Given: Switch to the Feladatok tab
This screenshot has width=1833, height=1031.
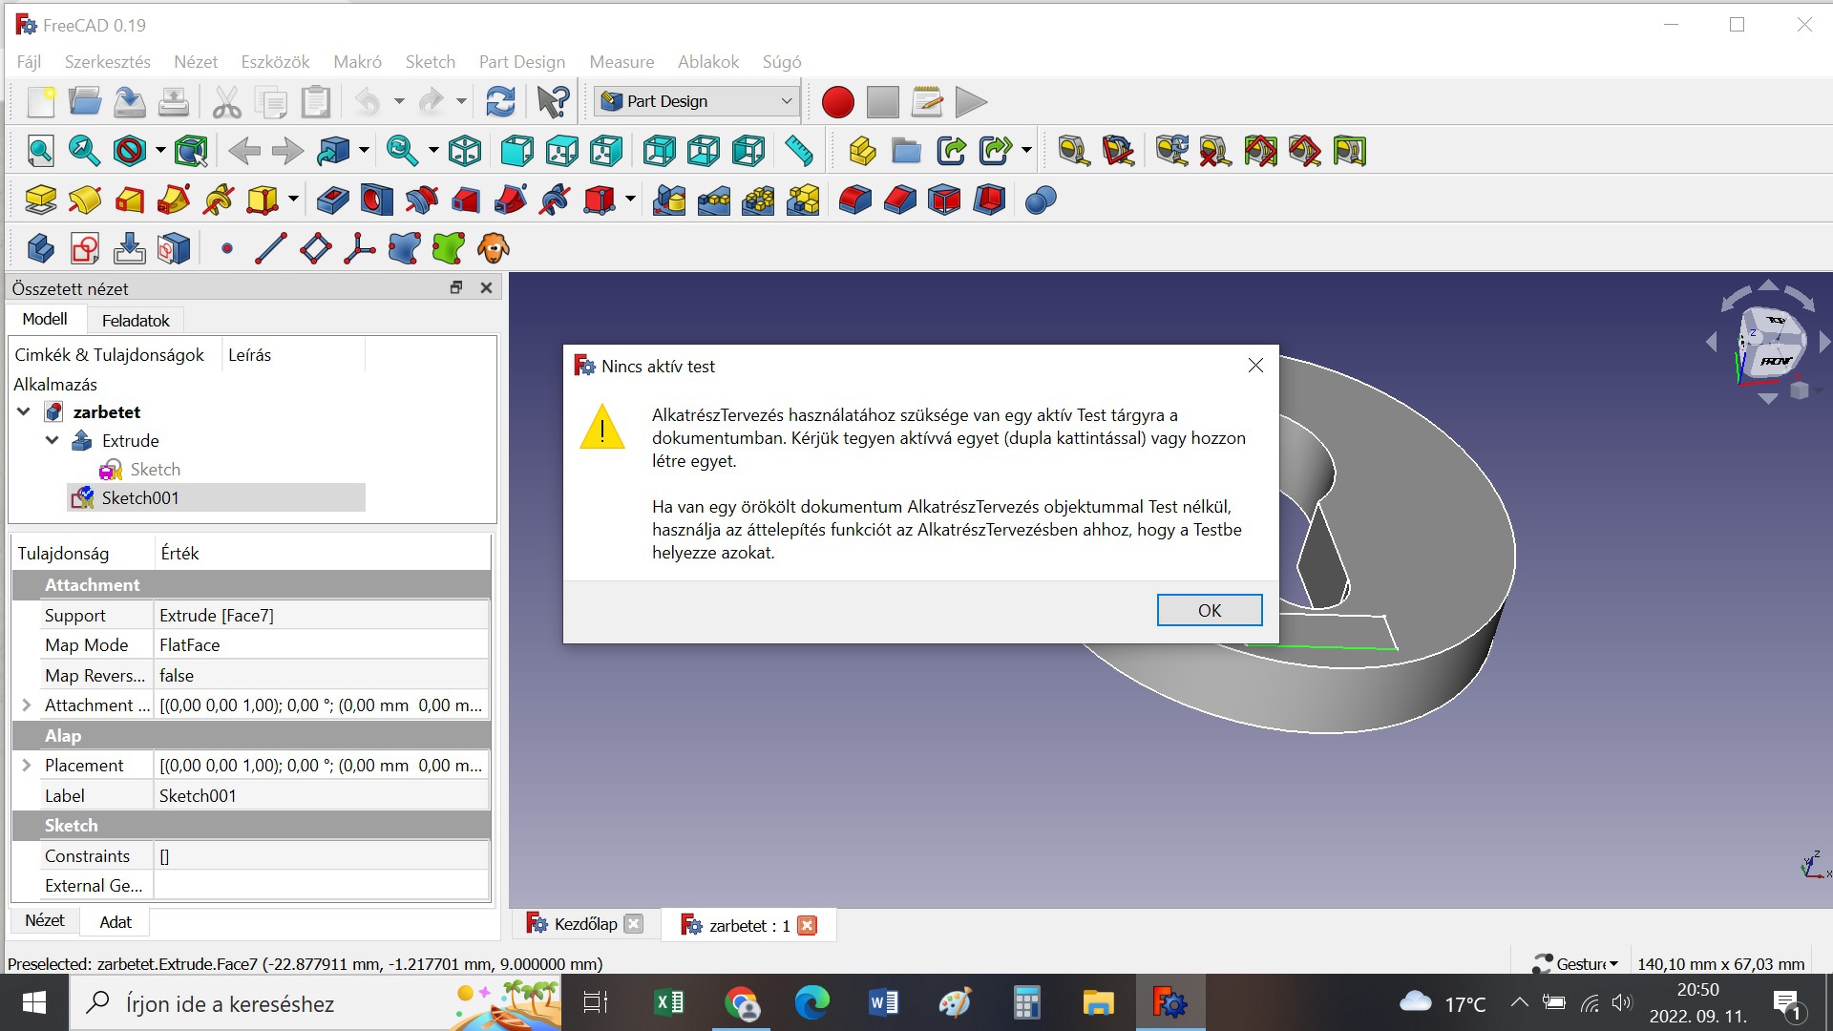Looking at the screenshot, I should (136, 320).
